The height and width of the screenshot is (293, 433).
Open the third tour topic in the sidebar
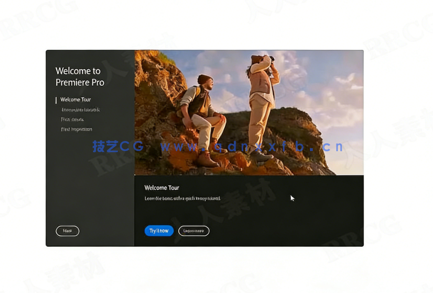(72, 119)
